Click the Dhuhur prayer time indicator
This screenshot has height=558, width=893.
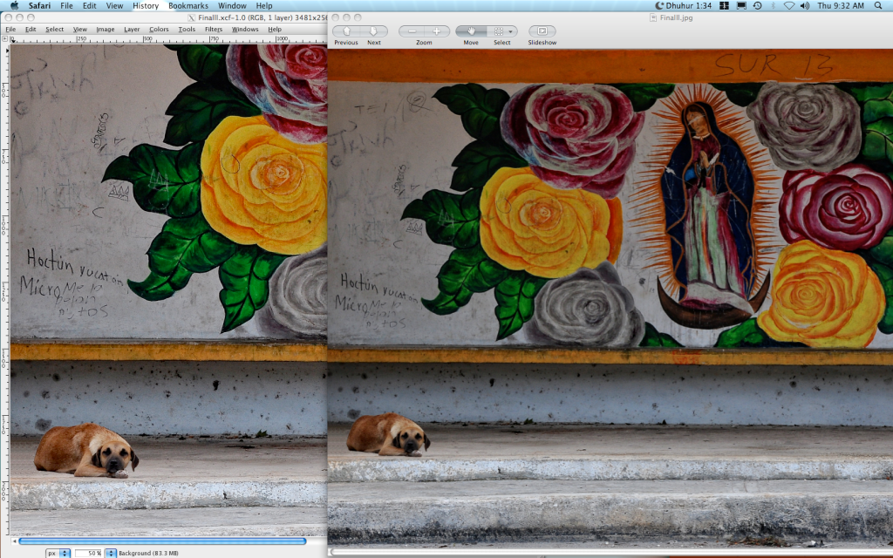684,6
